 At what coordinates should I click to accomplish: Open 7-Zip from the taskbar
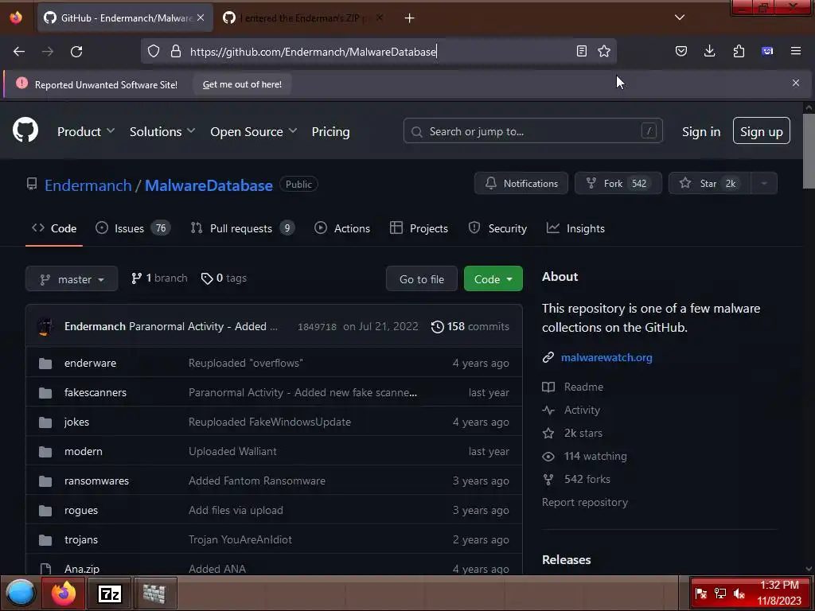coord(110,593)
